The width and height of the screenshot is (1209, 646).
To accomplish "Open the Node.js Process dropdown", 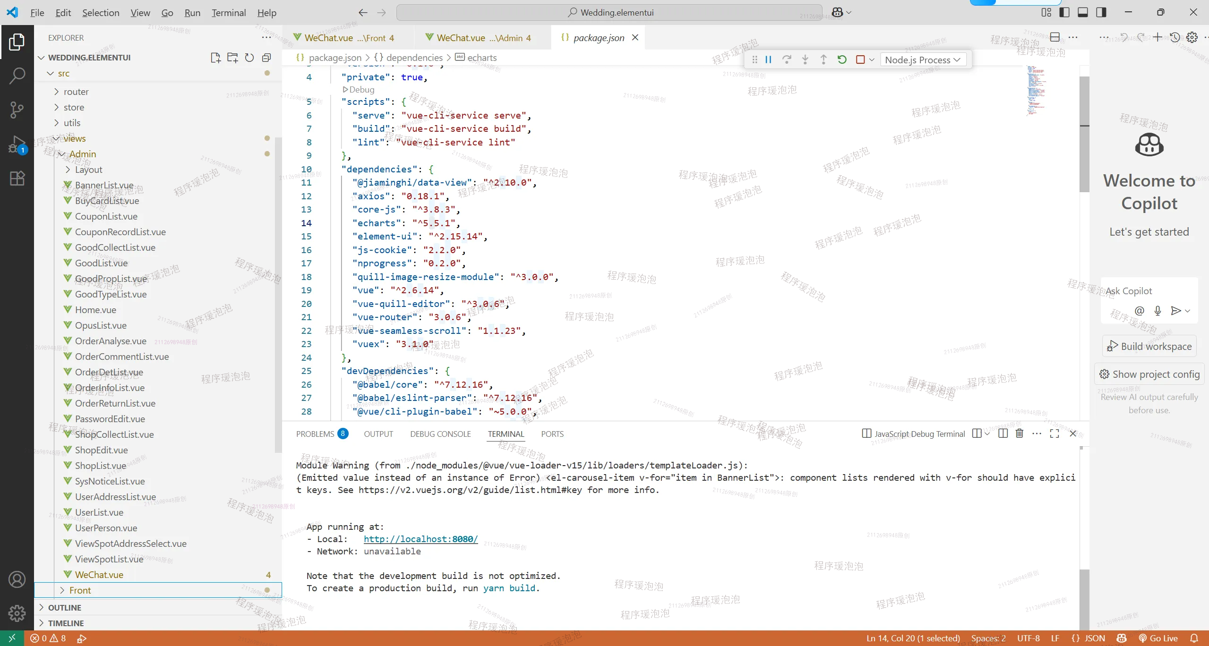I will (922, 60).
